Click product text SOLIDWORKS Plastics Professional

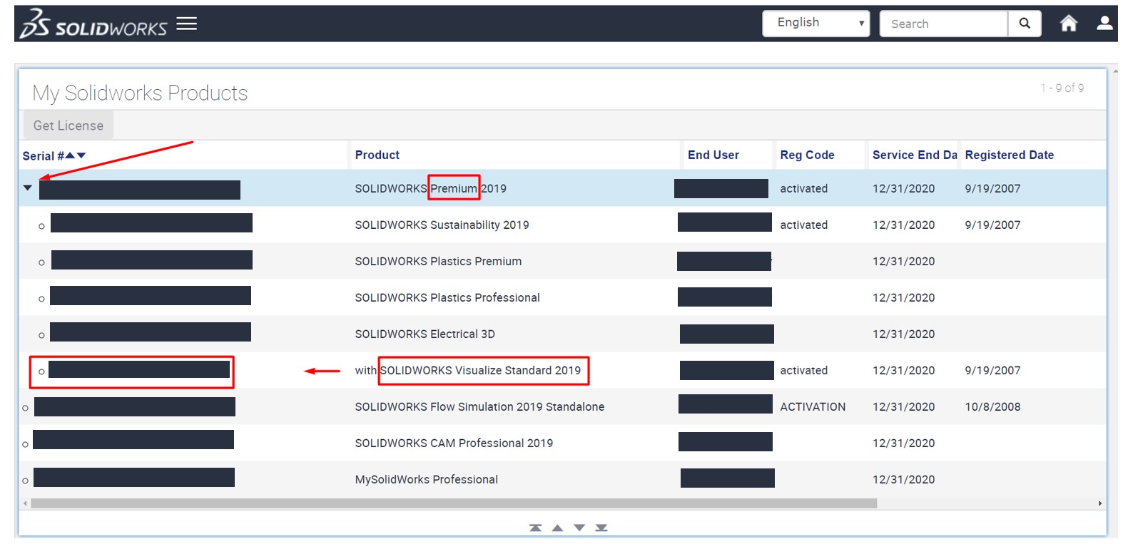[447, 297]
